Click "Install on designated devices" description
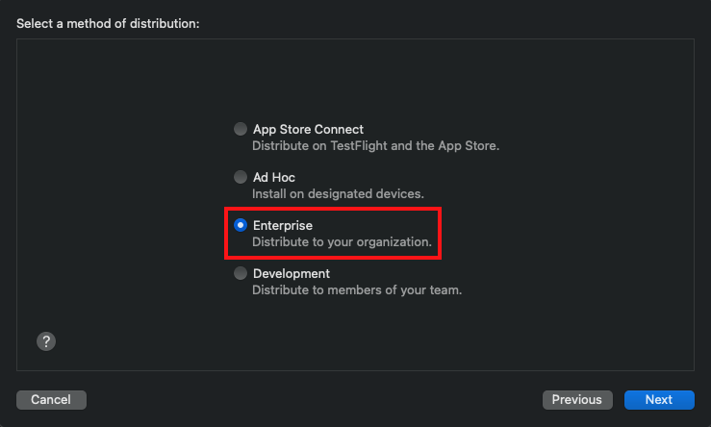Screen dimensions: 711x427 coord(338,194)
